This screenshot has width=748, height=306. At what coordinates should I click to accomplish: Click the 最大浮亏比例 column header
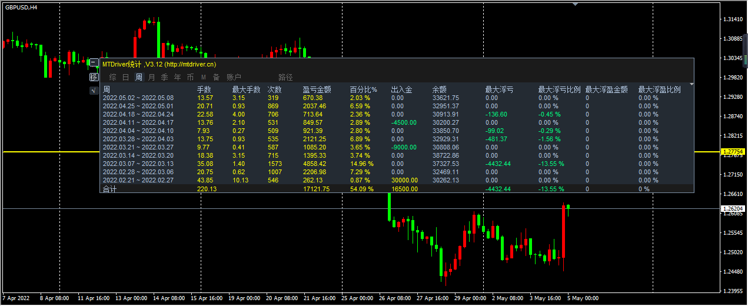pos(559,90)
